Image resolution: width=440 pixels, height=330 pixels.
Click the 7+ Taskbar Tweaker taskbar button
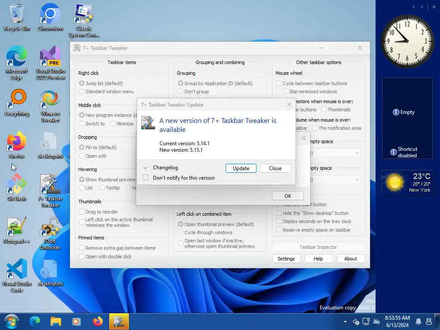coord(119,321)
